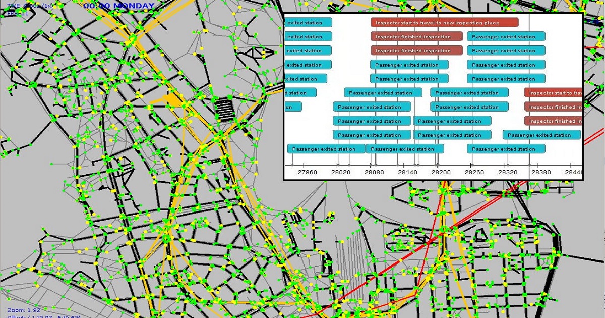This screenshot has width=605, height=318.
Task: Click the 28140 timeline axis label
Action: (408, 172)
